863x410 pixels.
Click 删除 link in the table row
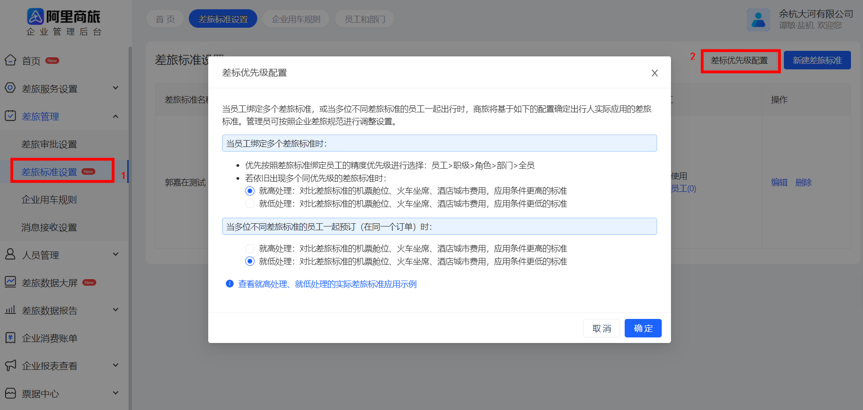804,183
